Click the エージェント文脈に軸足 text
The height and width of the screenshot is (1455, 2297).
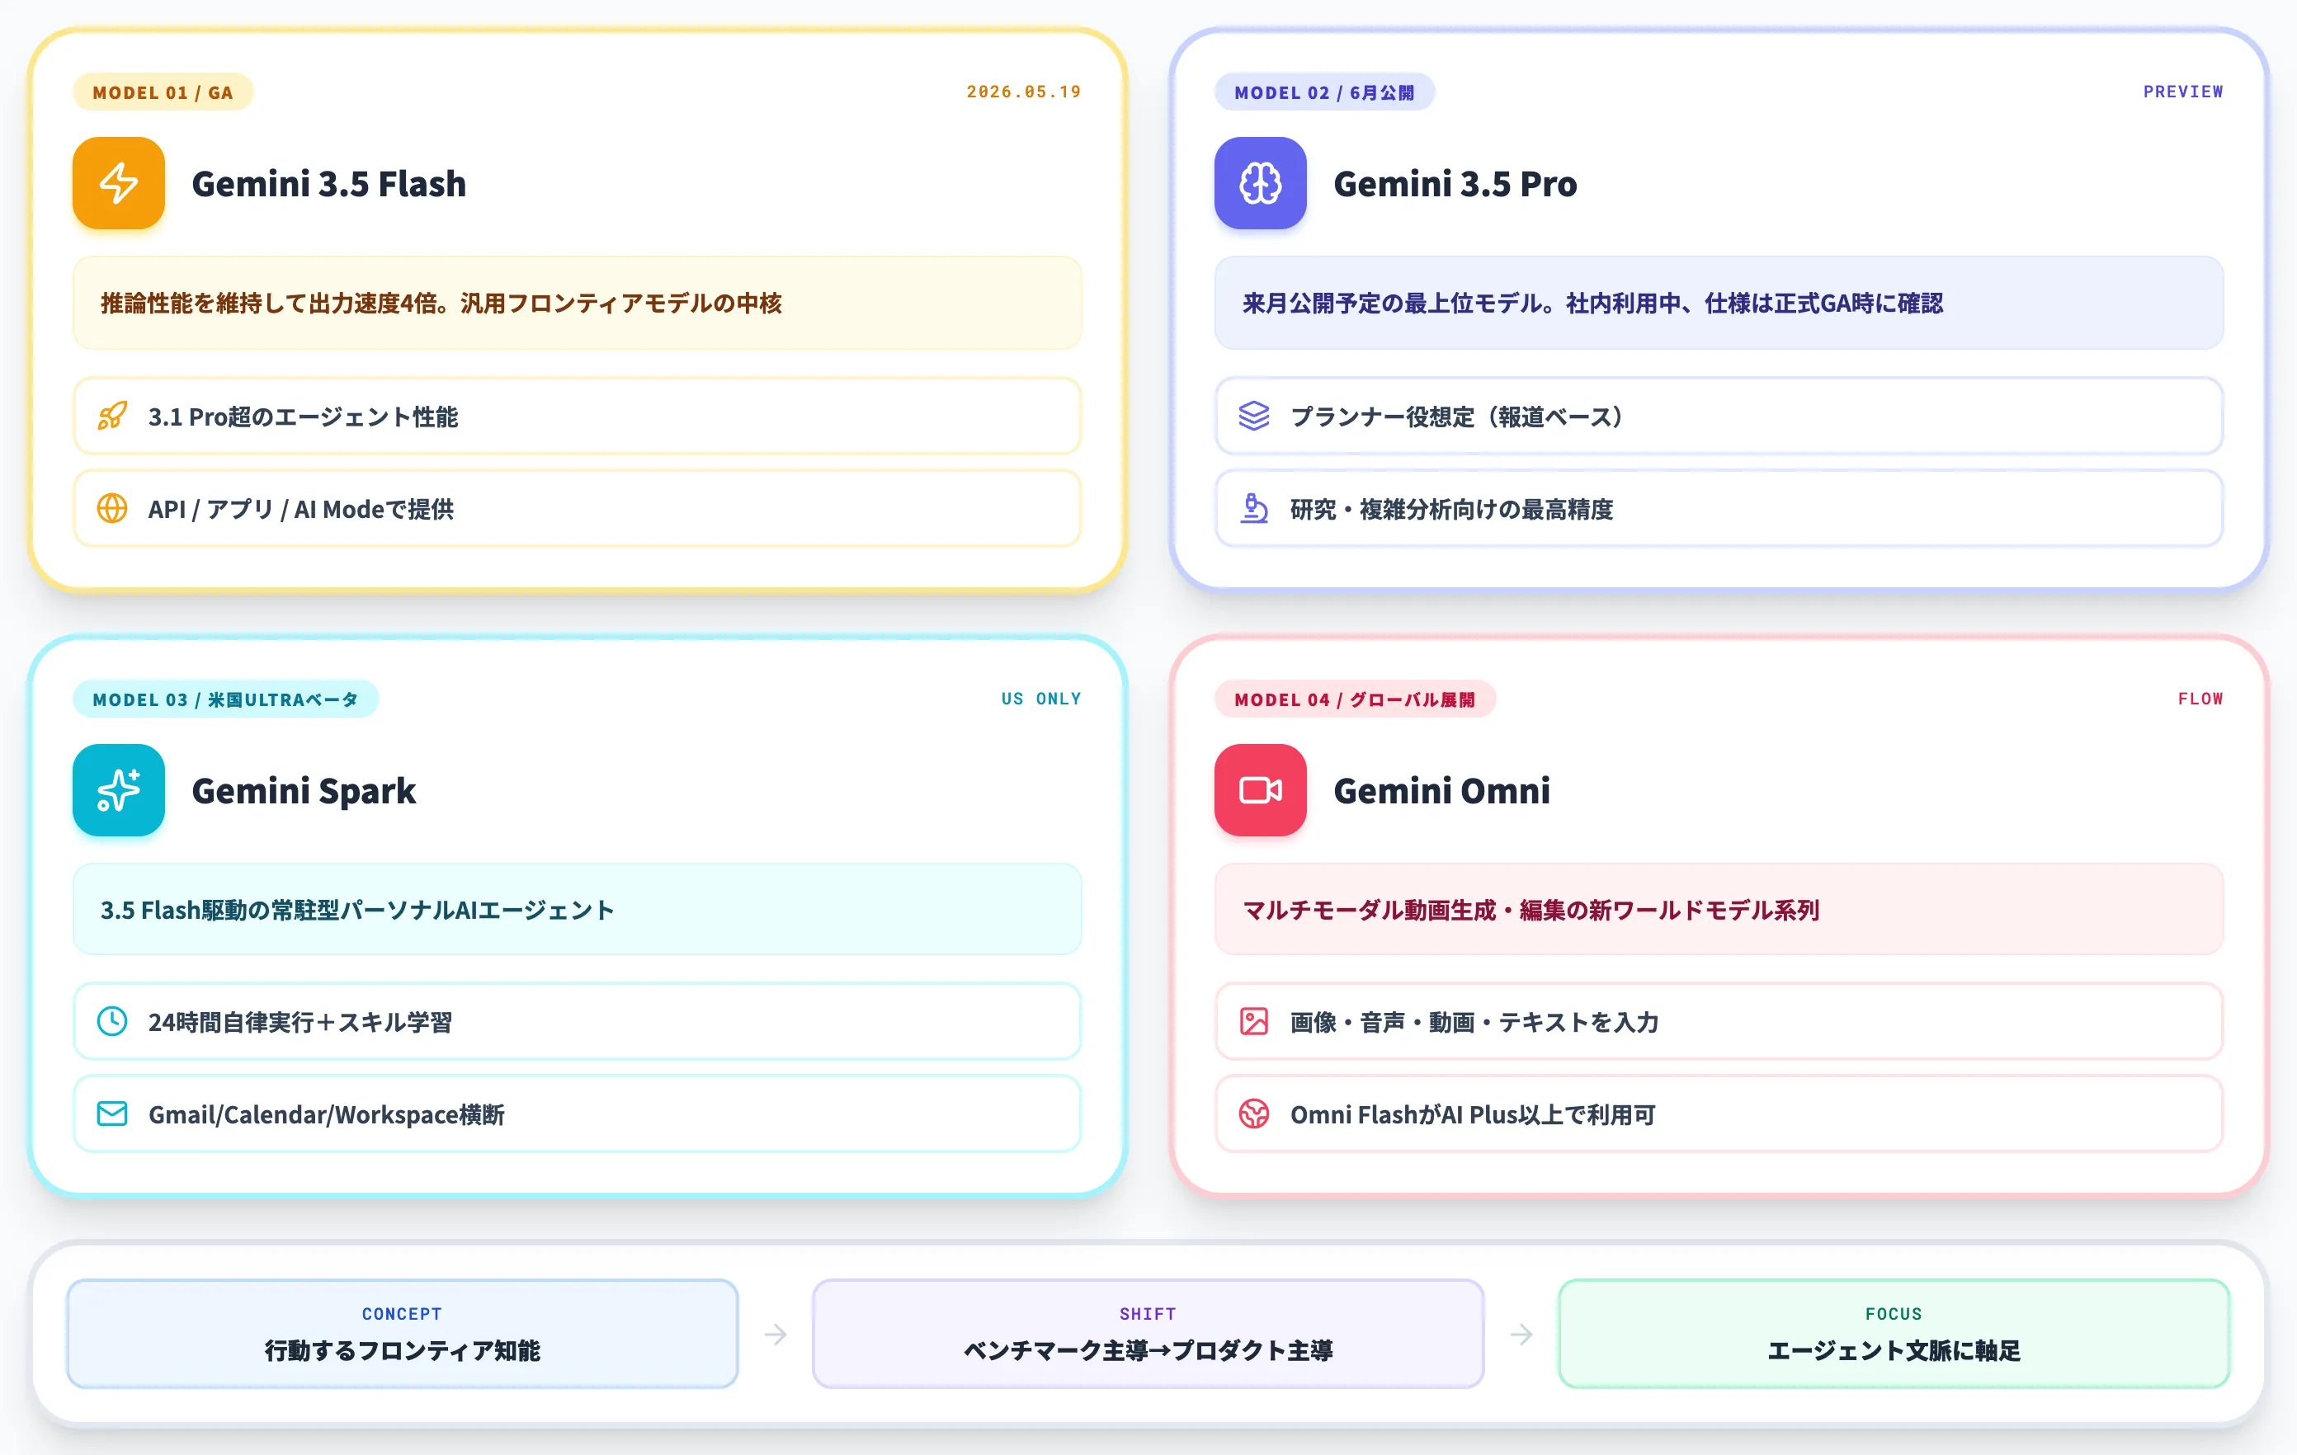pyautogui.click(x=1894, y=1351)
